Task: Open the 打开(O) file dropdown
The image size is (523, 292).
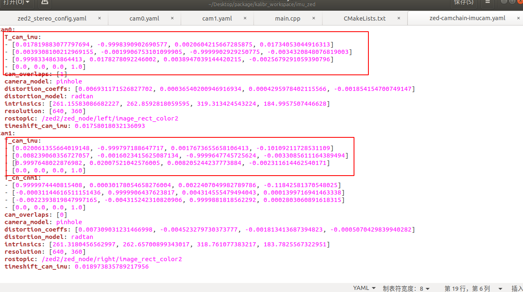Action: point(17,3)
